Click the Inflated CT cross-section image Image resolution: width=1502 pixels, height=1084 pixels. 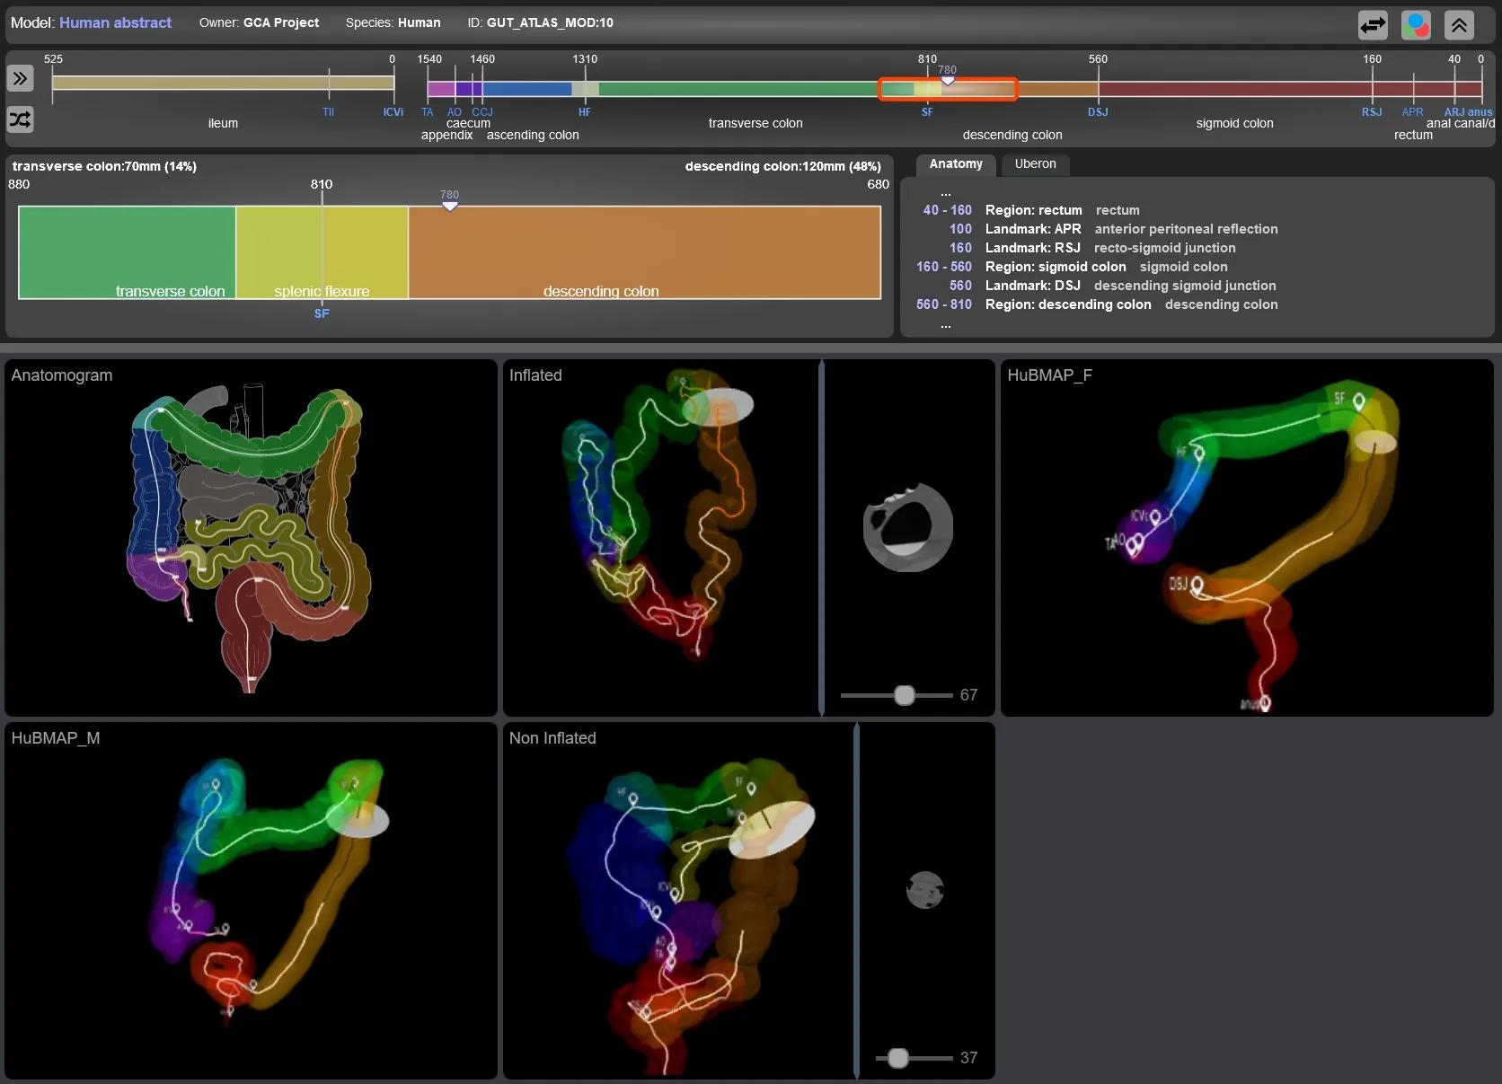(x=907, y=527)
